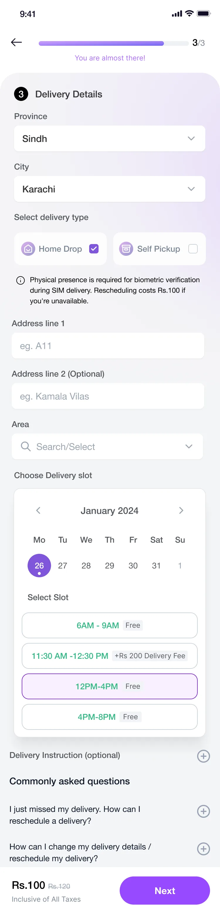Click the Home Drop house icon
This screenshot has height=914, width=220.
(x=28, y=249)
